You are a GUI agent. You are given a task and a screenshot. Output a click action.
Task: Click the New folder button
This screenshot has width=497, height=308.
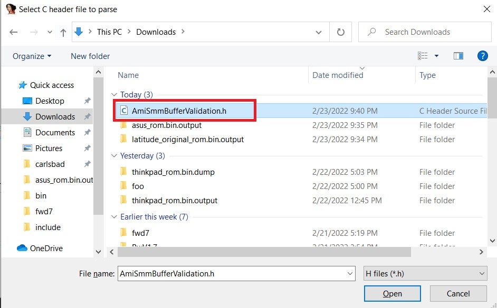pyautogui.click(x=90, y=56)
